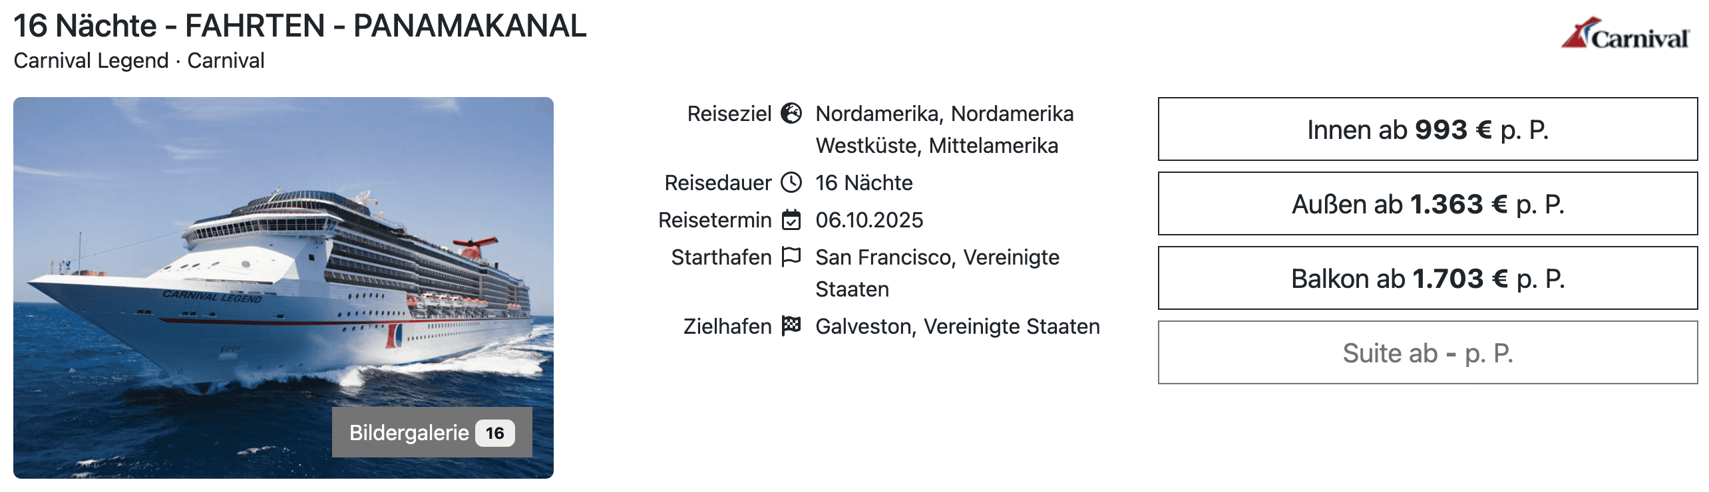Click the Carnival cruise line logo
Image resolution: width=1709 pixels, height=492 pixels.
pos(1625,34)
